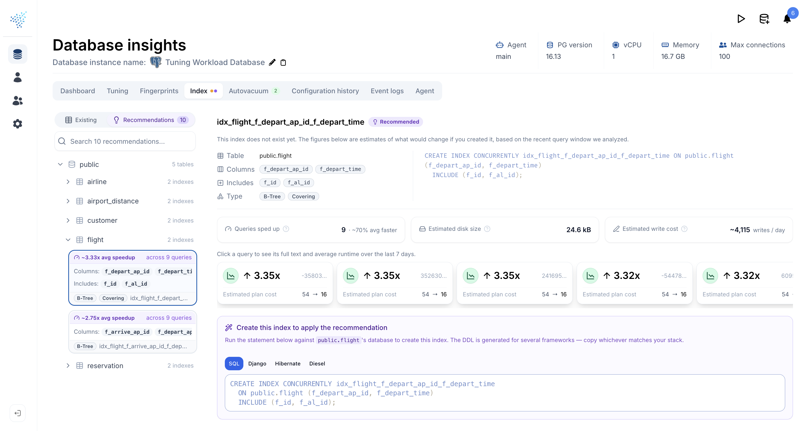The width and height of the screenshot is (808, 431).
Task: Click the PG version database icon
Action: tap(550, 45)
